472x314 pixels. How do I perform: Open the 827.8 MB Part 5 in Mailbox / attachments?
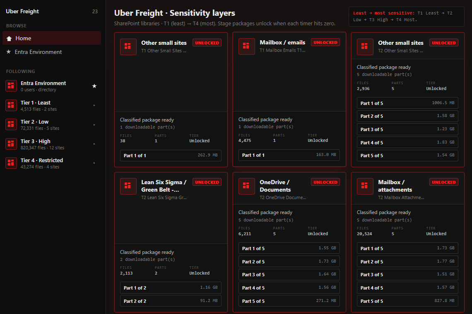[x=407, y=301]
